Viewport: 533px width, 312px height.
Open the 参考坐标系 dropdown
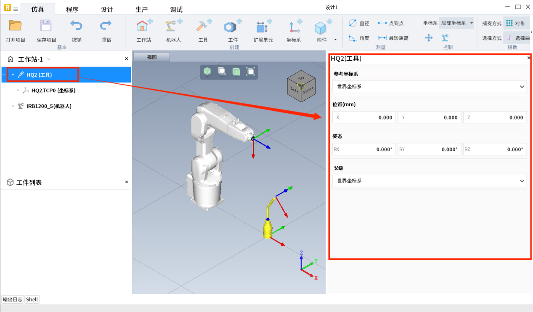pos(429,87)
